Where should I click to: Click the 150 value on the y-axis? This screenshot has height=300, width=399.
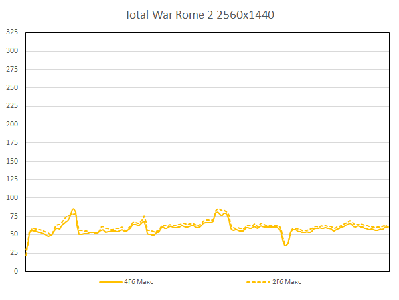11,161
